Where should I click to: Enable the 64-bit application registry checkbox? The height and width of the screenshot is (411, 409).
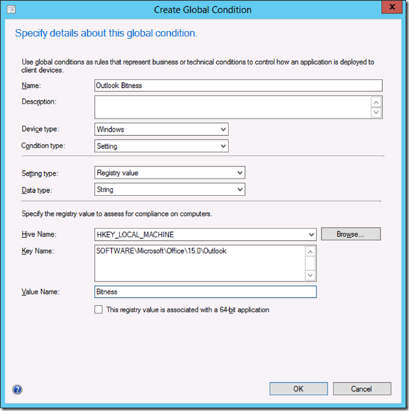(99, 309)
